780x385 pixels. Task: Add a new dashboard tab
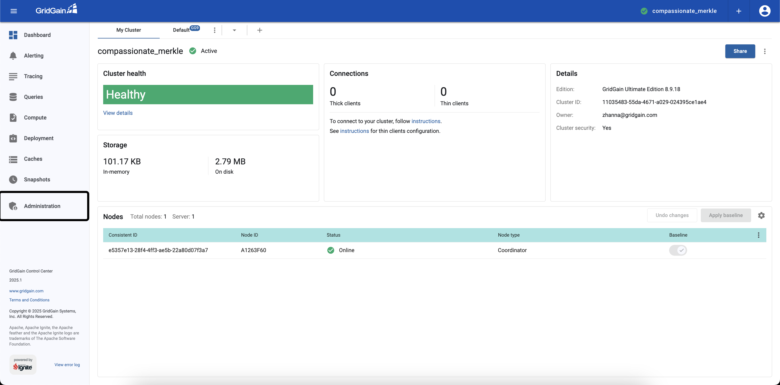tap(259, 30)
